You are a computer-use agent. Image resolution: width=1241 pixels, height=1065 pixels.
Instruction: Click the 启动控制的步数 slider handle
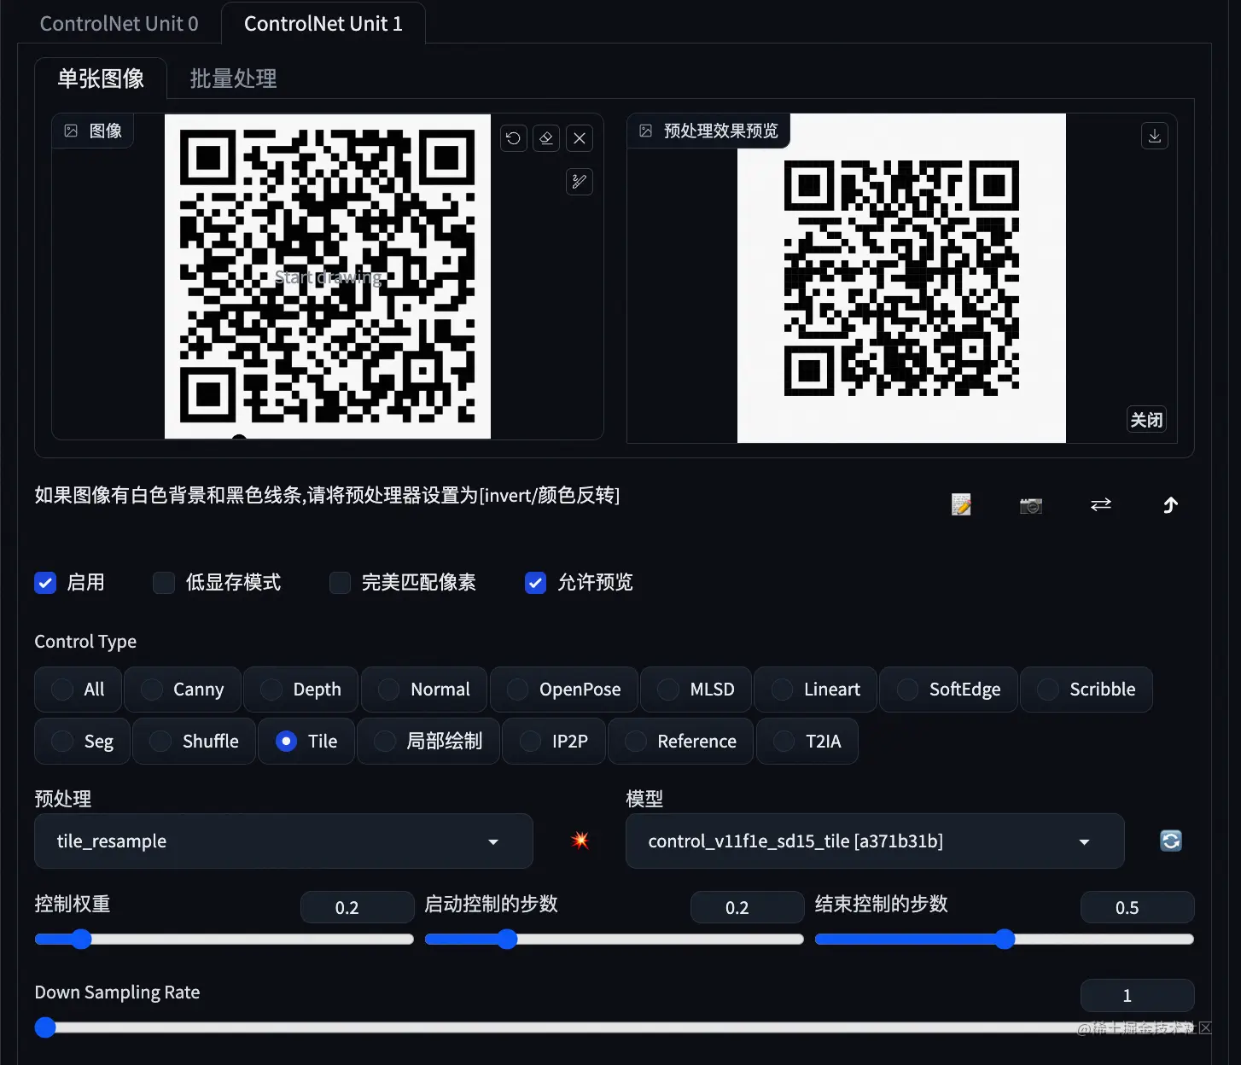[x=507, y=940]
